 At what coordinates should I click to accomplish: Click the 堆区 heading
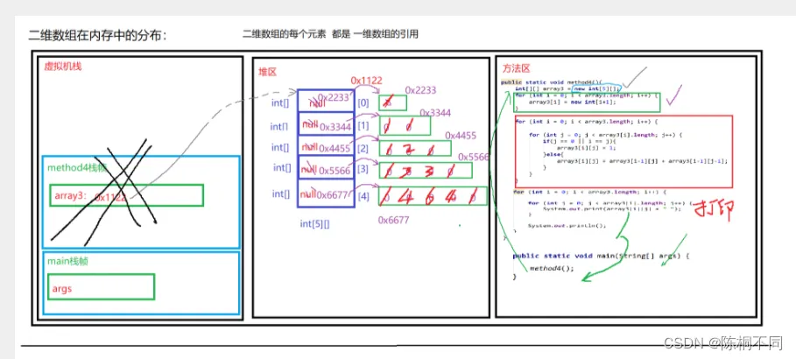coord(268,72)
